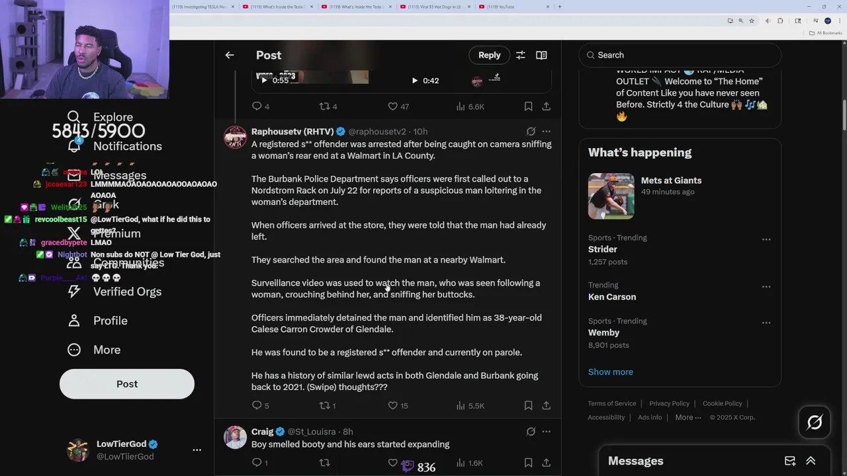Open Grok floating button
The height and width of the screenshot is (476, 847).
pyautogui.click(x=815, y=422)
